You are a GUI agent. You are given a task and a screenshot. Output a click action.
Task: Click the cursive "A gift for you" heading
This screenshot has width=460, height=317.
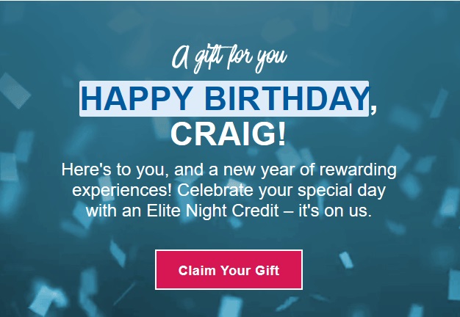pos(229,57)
